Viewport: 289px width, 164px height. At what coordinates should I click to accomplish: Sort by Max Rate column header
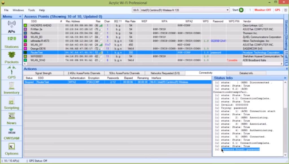pyautogui.click(x=130, y=21)
